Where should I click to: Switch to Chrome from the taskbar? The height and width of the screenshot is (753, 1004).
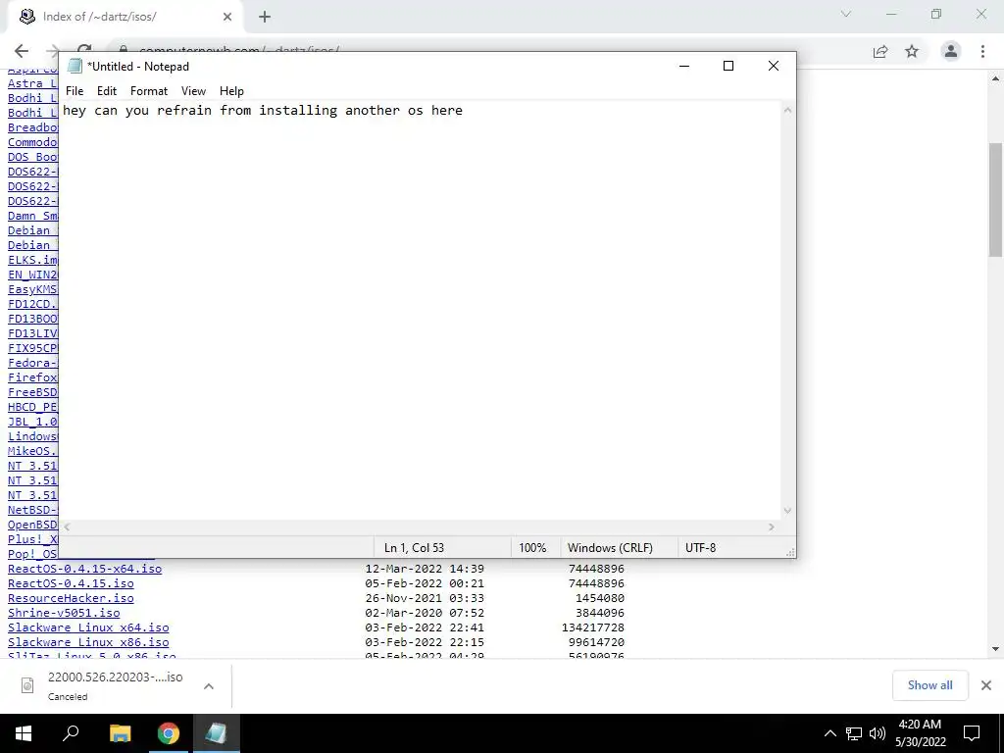[x=169, y=733]
